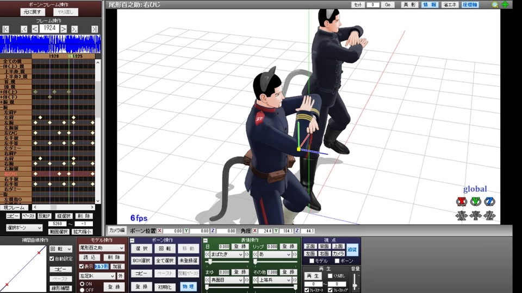Select the IK ON radio button
This screenshot has width=522, height=293.
pos(82,284)
